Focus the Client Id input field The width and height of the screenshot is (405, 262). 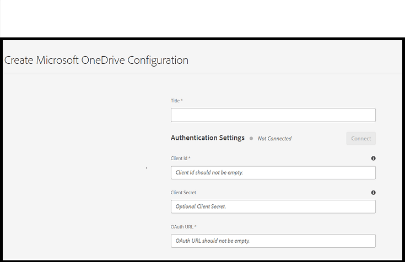[x=273, y=172]
